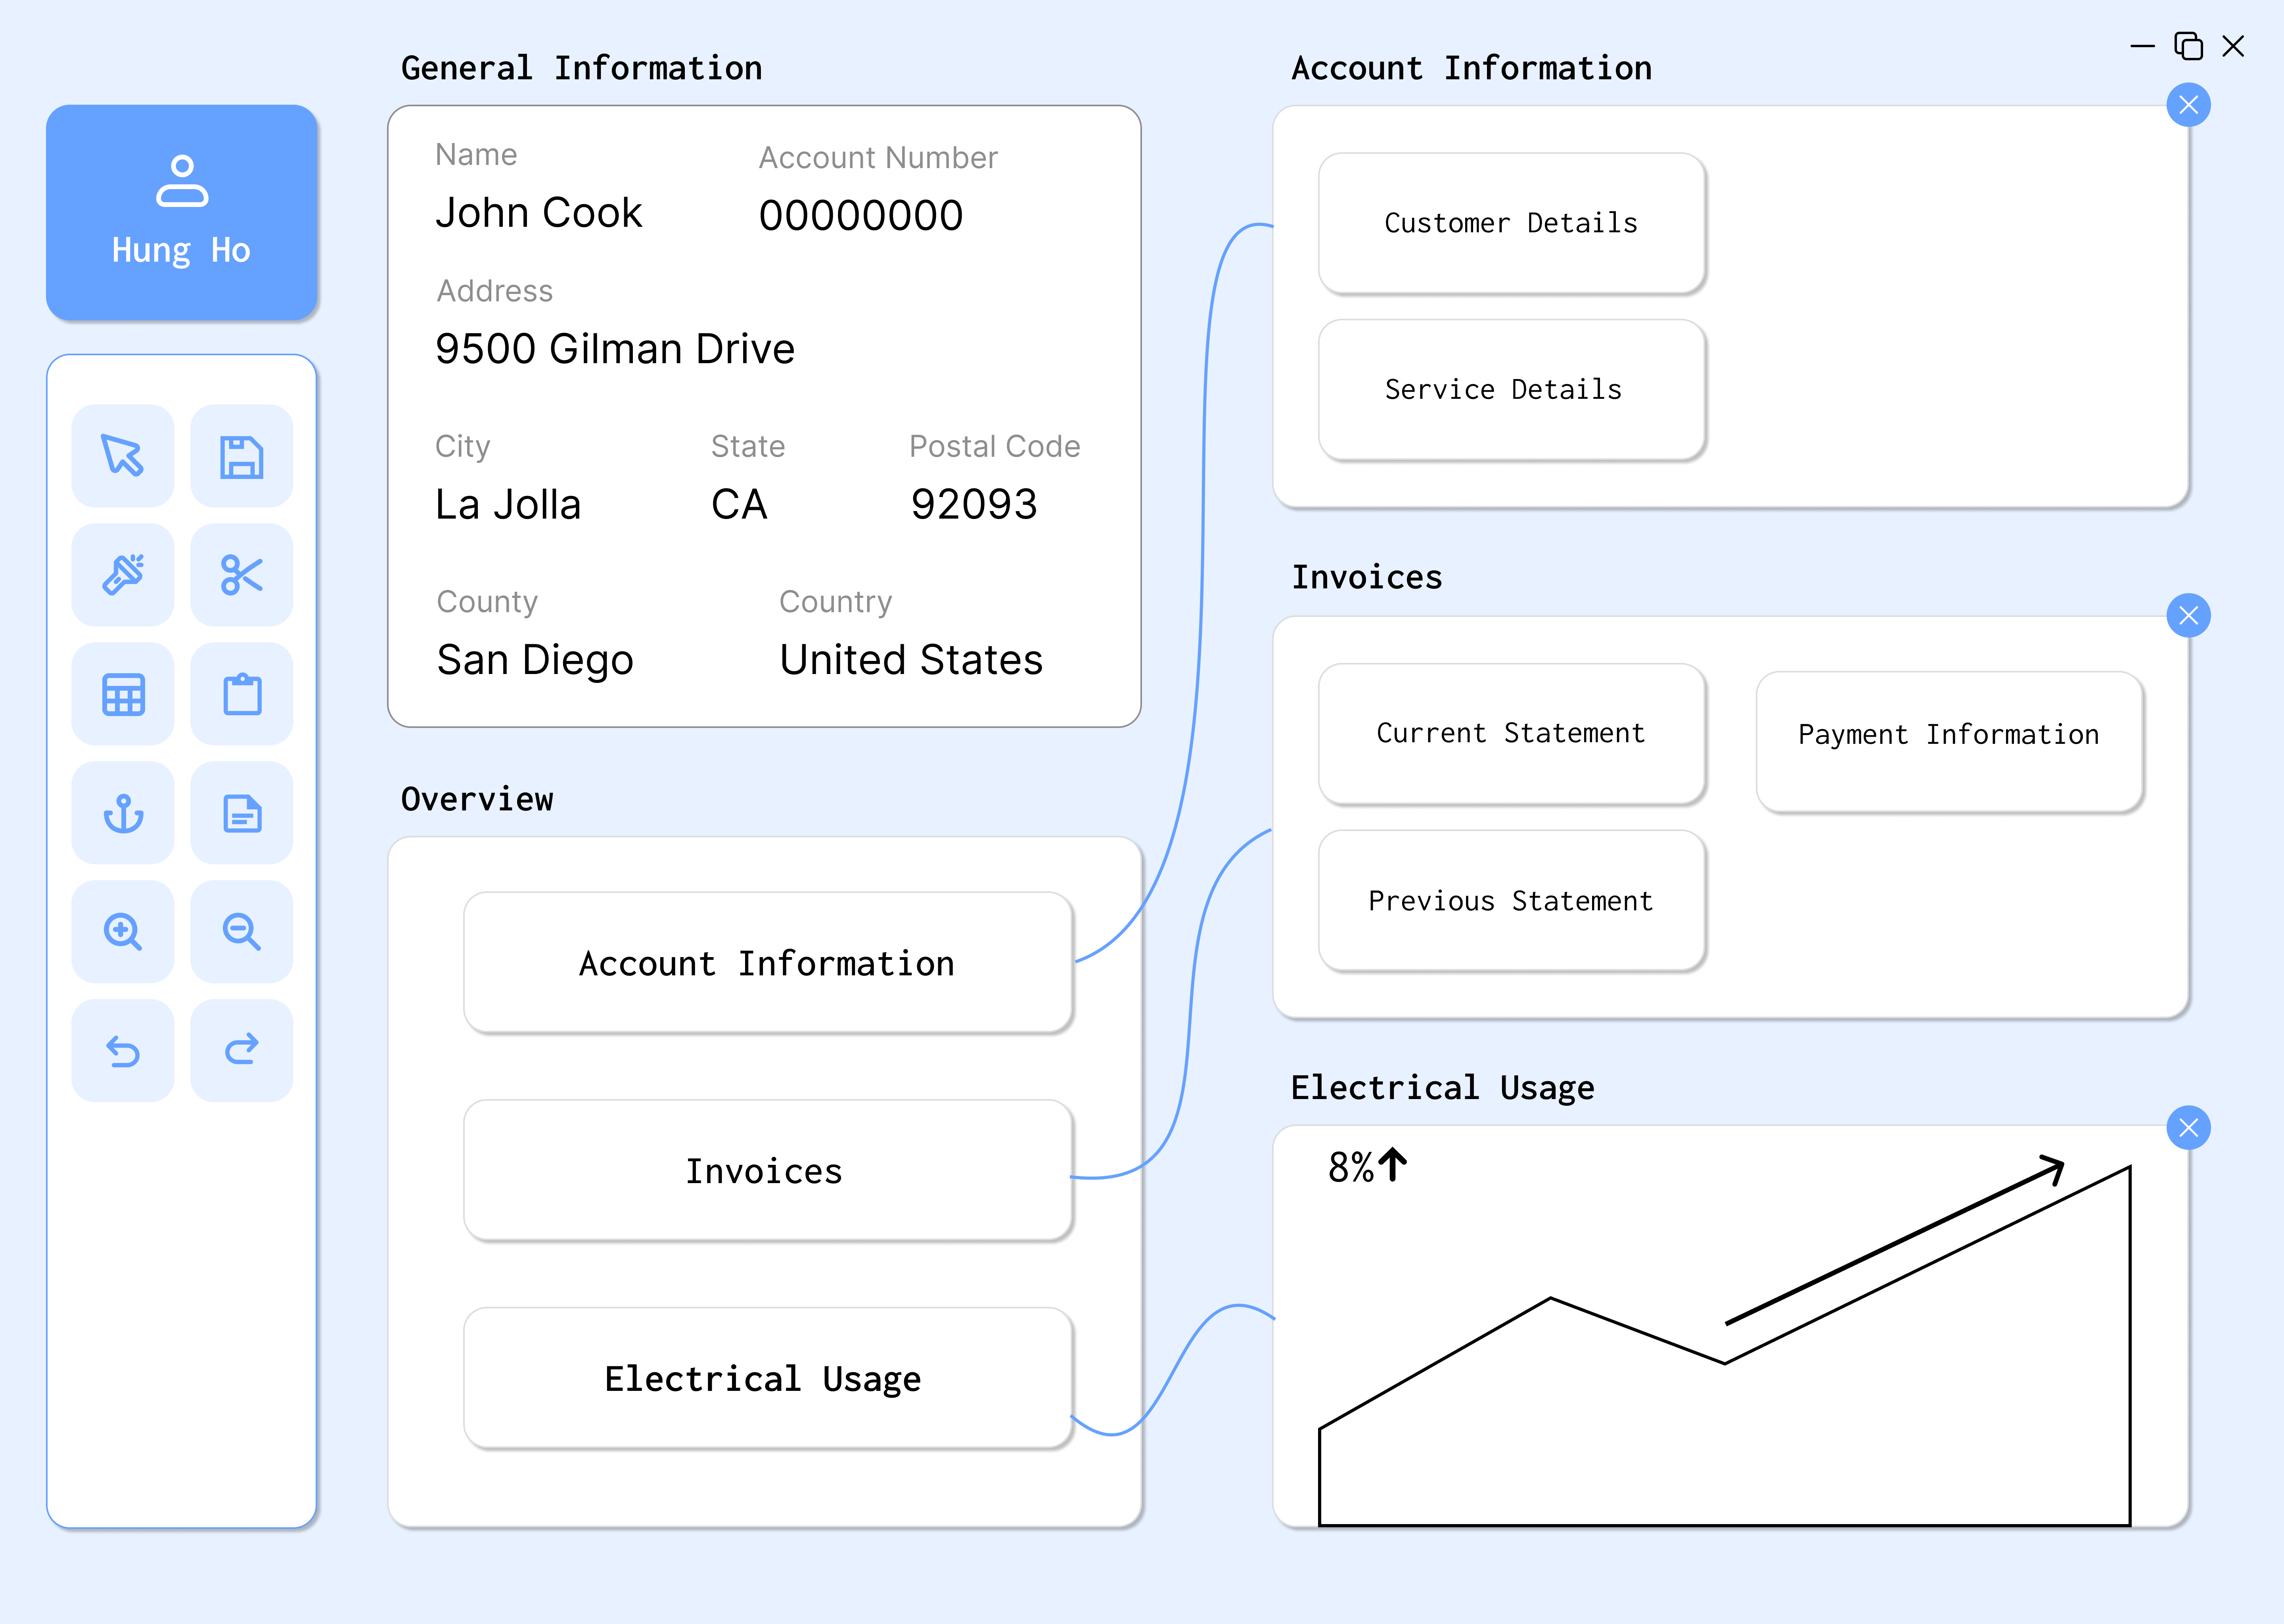Select the cursor selection tool

pos(122,456)
